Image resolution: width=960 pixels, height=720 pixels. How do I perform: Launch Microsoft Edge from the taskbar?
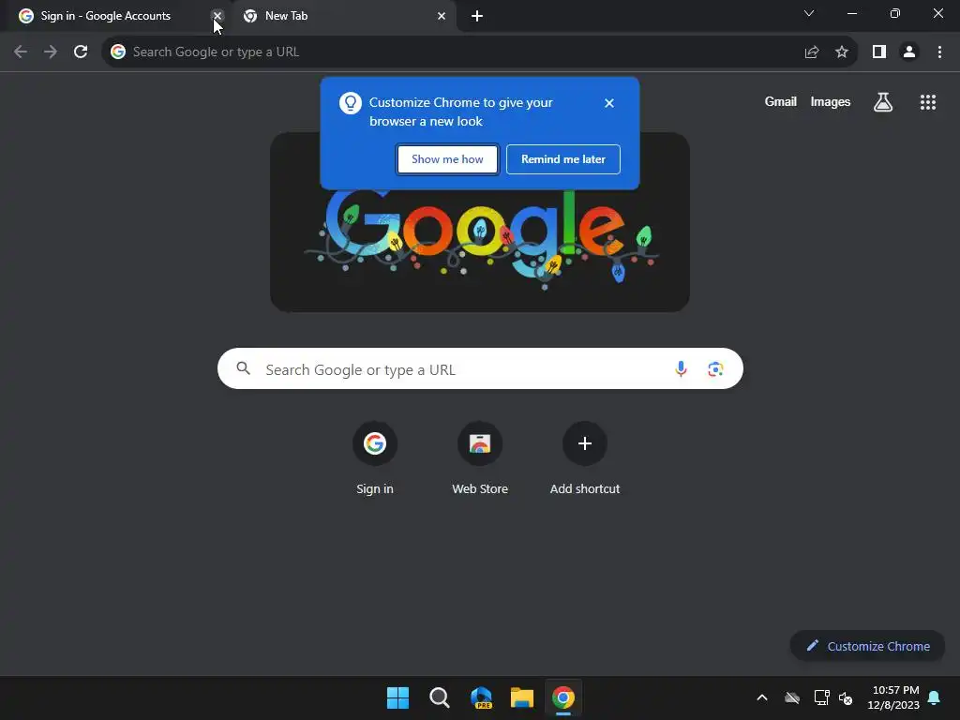click(481, 697)
